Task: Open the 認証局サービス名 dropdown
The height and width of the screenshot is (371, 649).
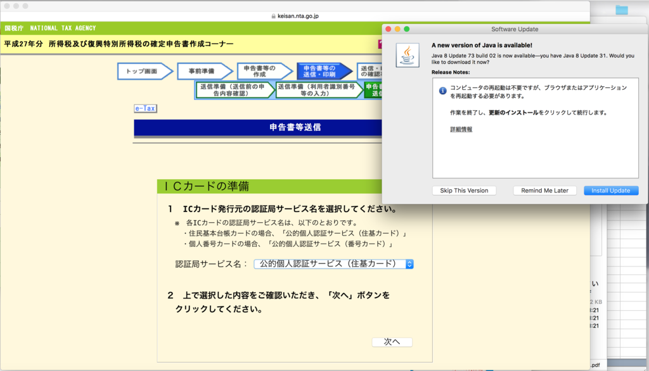Action: pyautogui.click(x=333, y=264)
